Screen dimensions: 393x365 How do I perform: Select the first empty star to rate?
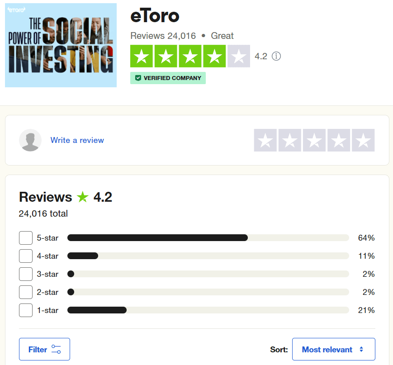265,140
